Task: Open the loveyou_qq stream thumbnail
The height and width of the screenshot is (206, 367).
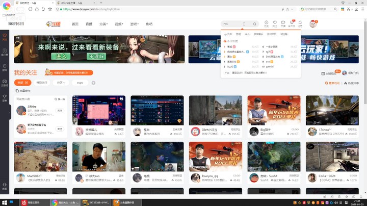Action: (x=216, y=157)
